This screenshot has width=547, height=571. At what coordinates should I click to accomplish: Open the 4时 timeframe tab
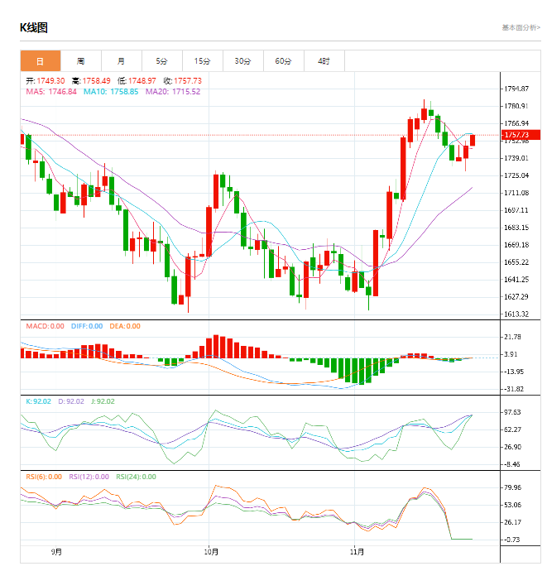[x=324, y=60]
